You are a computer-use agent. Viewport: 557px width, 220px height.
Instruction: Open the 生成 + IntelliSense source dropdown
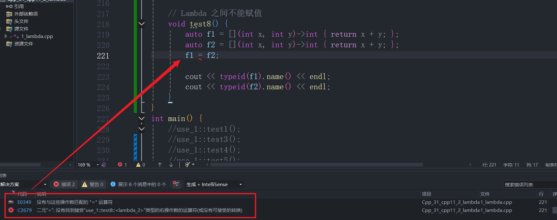coord(214,184)
